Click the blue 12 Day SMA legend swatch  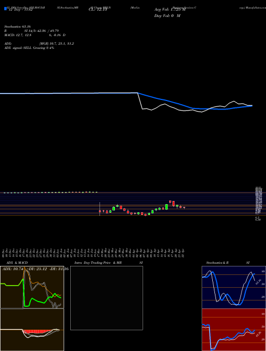point(5,9)
